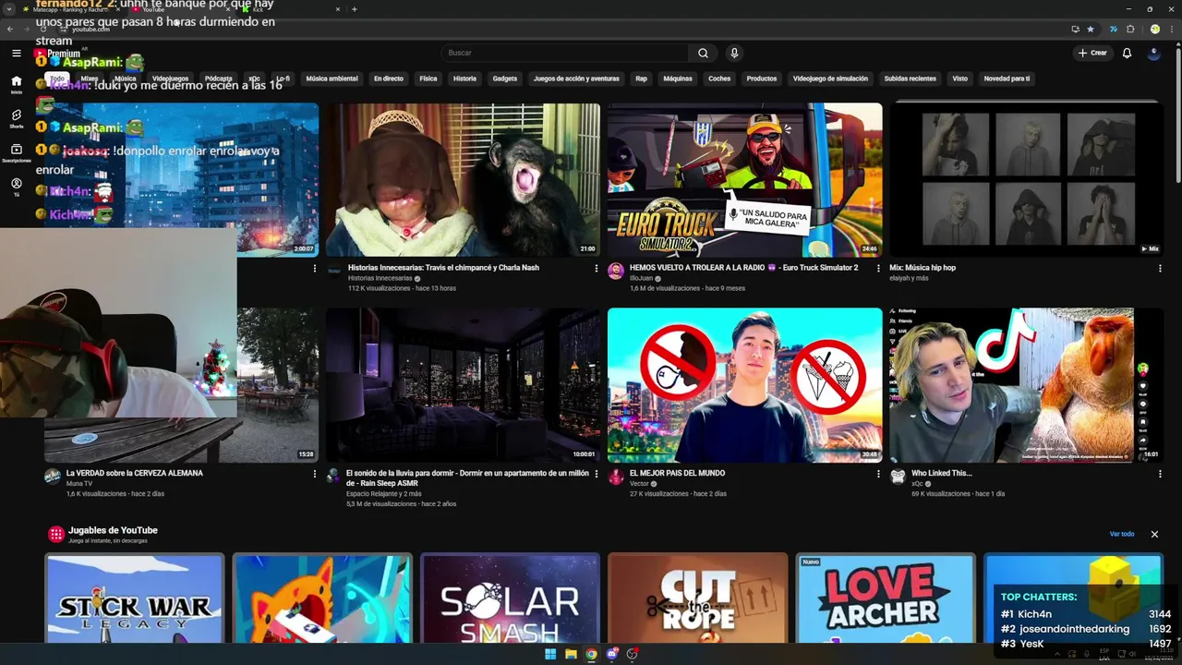Select the Música ambiental filter chip

(x=332, y=79)
